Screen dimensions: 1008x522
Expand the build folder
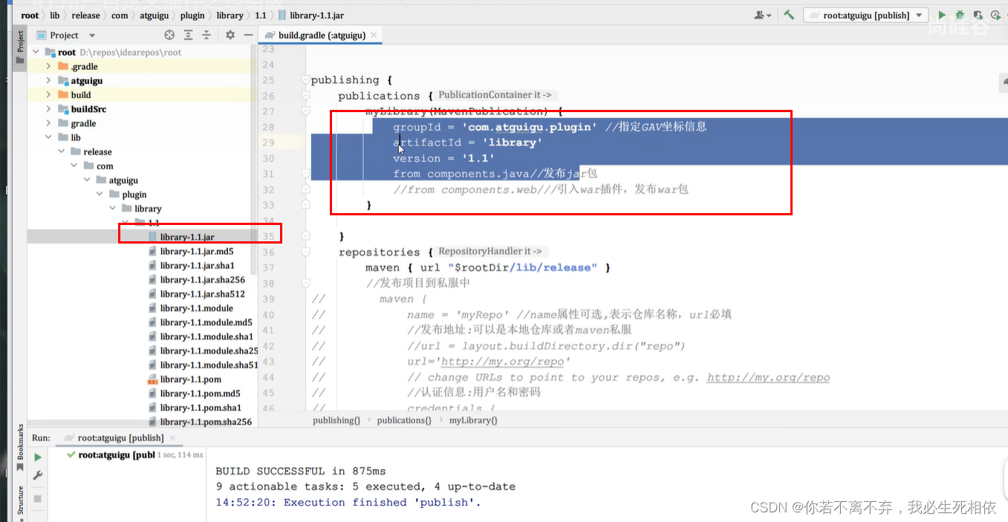click(48, 95)
